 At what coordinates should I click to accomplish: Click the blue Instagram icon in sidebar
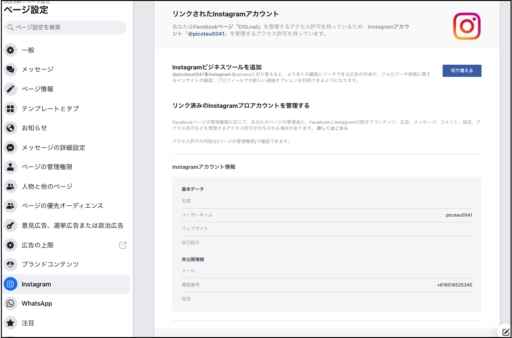pyautogui.click(x=10, y=284)
